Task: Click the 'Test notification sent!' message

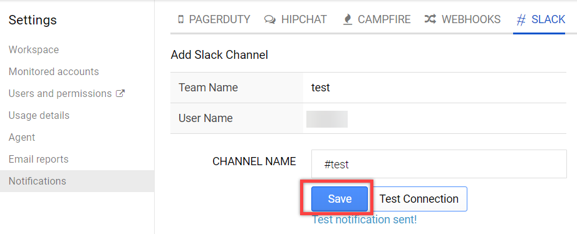Action: [364, 220]
